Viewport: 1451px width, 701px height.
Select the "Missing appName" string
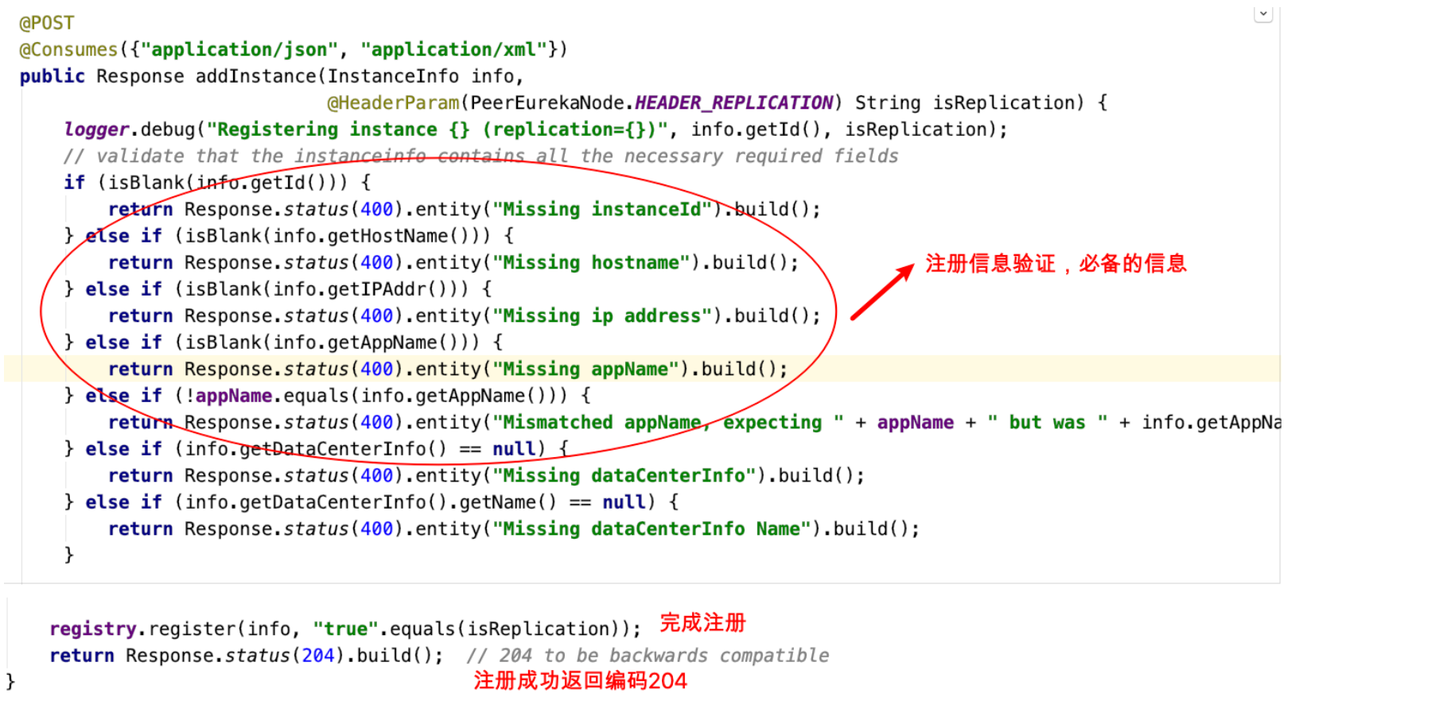[x=585, y=369]
